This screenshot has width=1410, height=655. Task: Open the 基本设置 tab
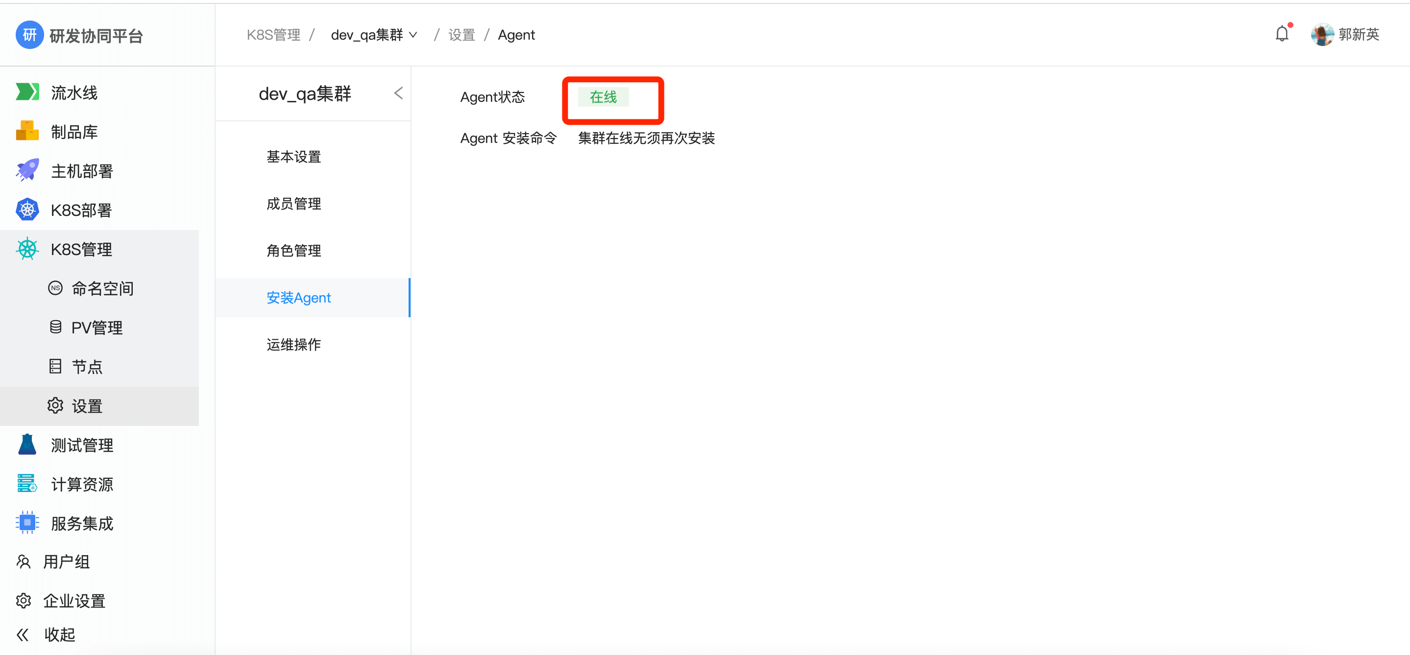[294, 157]
